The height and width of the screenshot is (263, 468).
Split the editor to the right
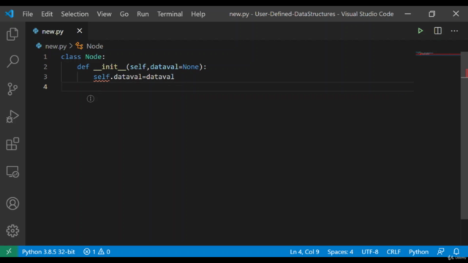click(437, 31)
